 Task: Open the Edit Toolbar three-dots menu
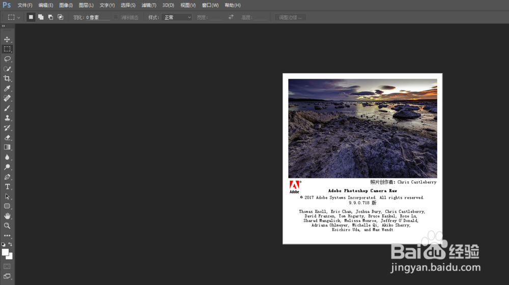[7, 235]
